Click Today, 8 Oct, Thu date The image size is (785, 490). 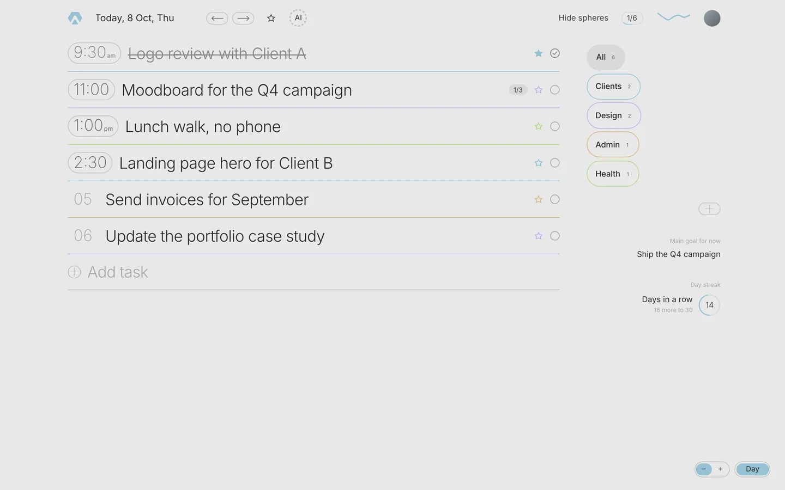point(135,18)
